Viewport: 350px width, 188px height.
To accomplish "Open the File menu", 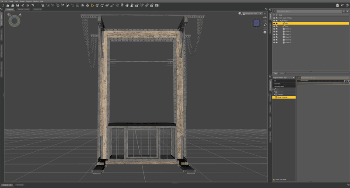I will click(2, 1).
